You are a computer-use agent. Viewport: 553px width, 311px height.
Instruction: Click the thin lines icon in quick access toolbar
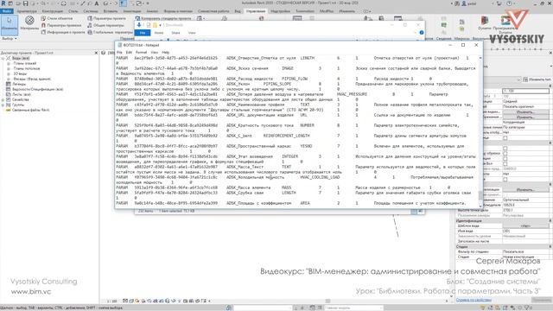(123, 3)
